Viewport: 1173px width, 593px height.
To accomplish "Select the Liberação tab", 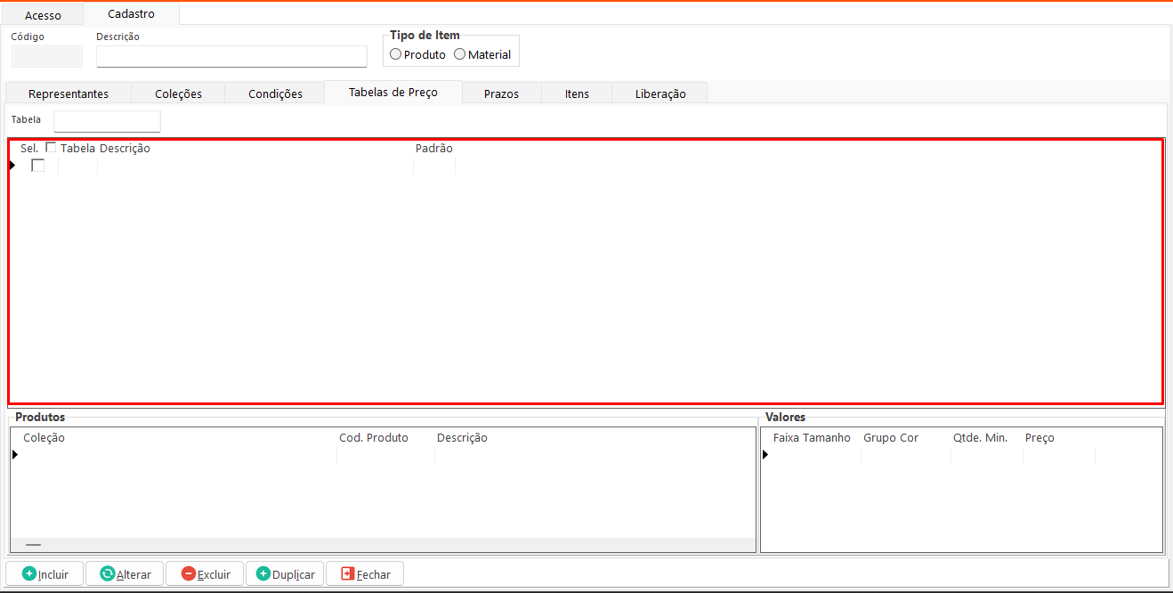I will click(x=660, y=93).
